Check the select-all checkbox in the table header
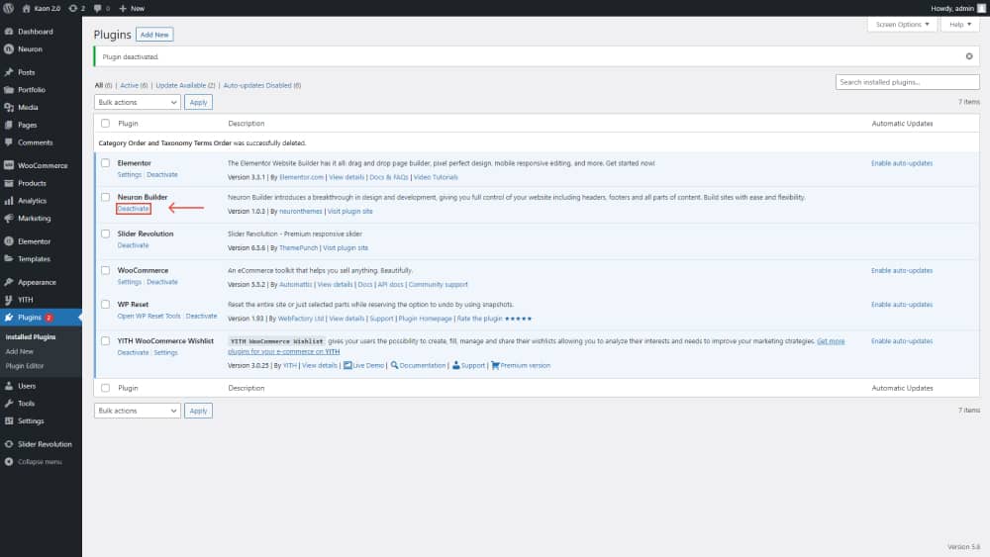 coord(106,124)
